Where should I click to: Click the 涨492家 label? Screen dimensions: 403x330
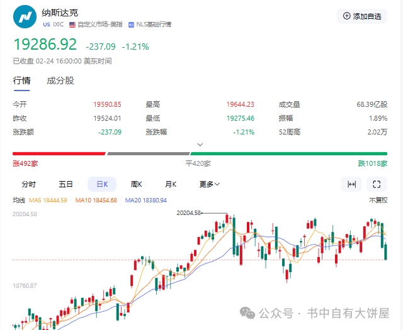click(25, 163)
